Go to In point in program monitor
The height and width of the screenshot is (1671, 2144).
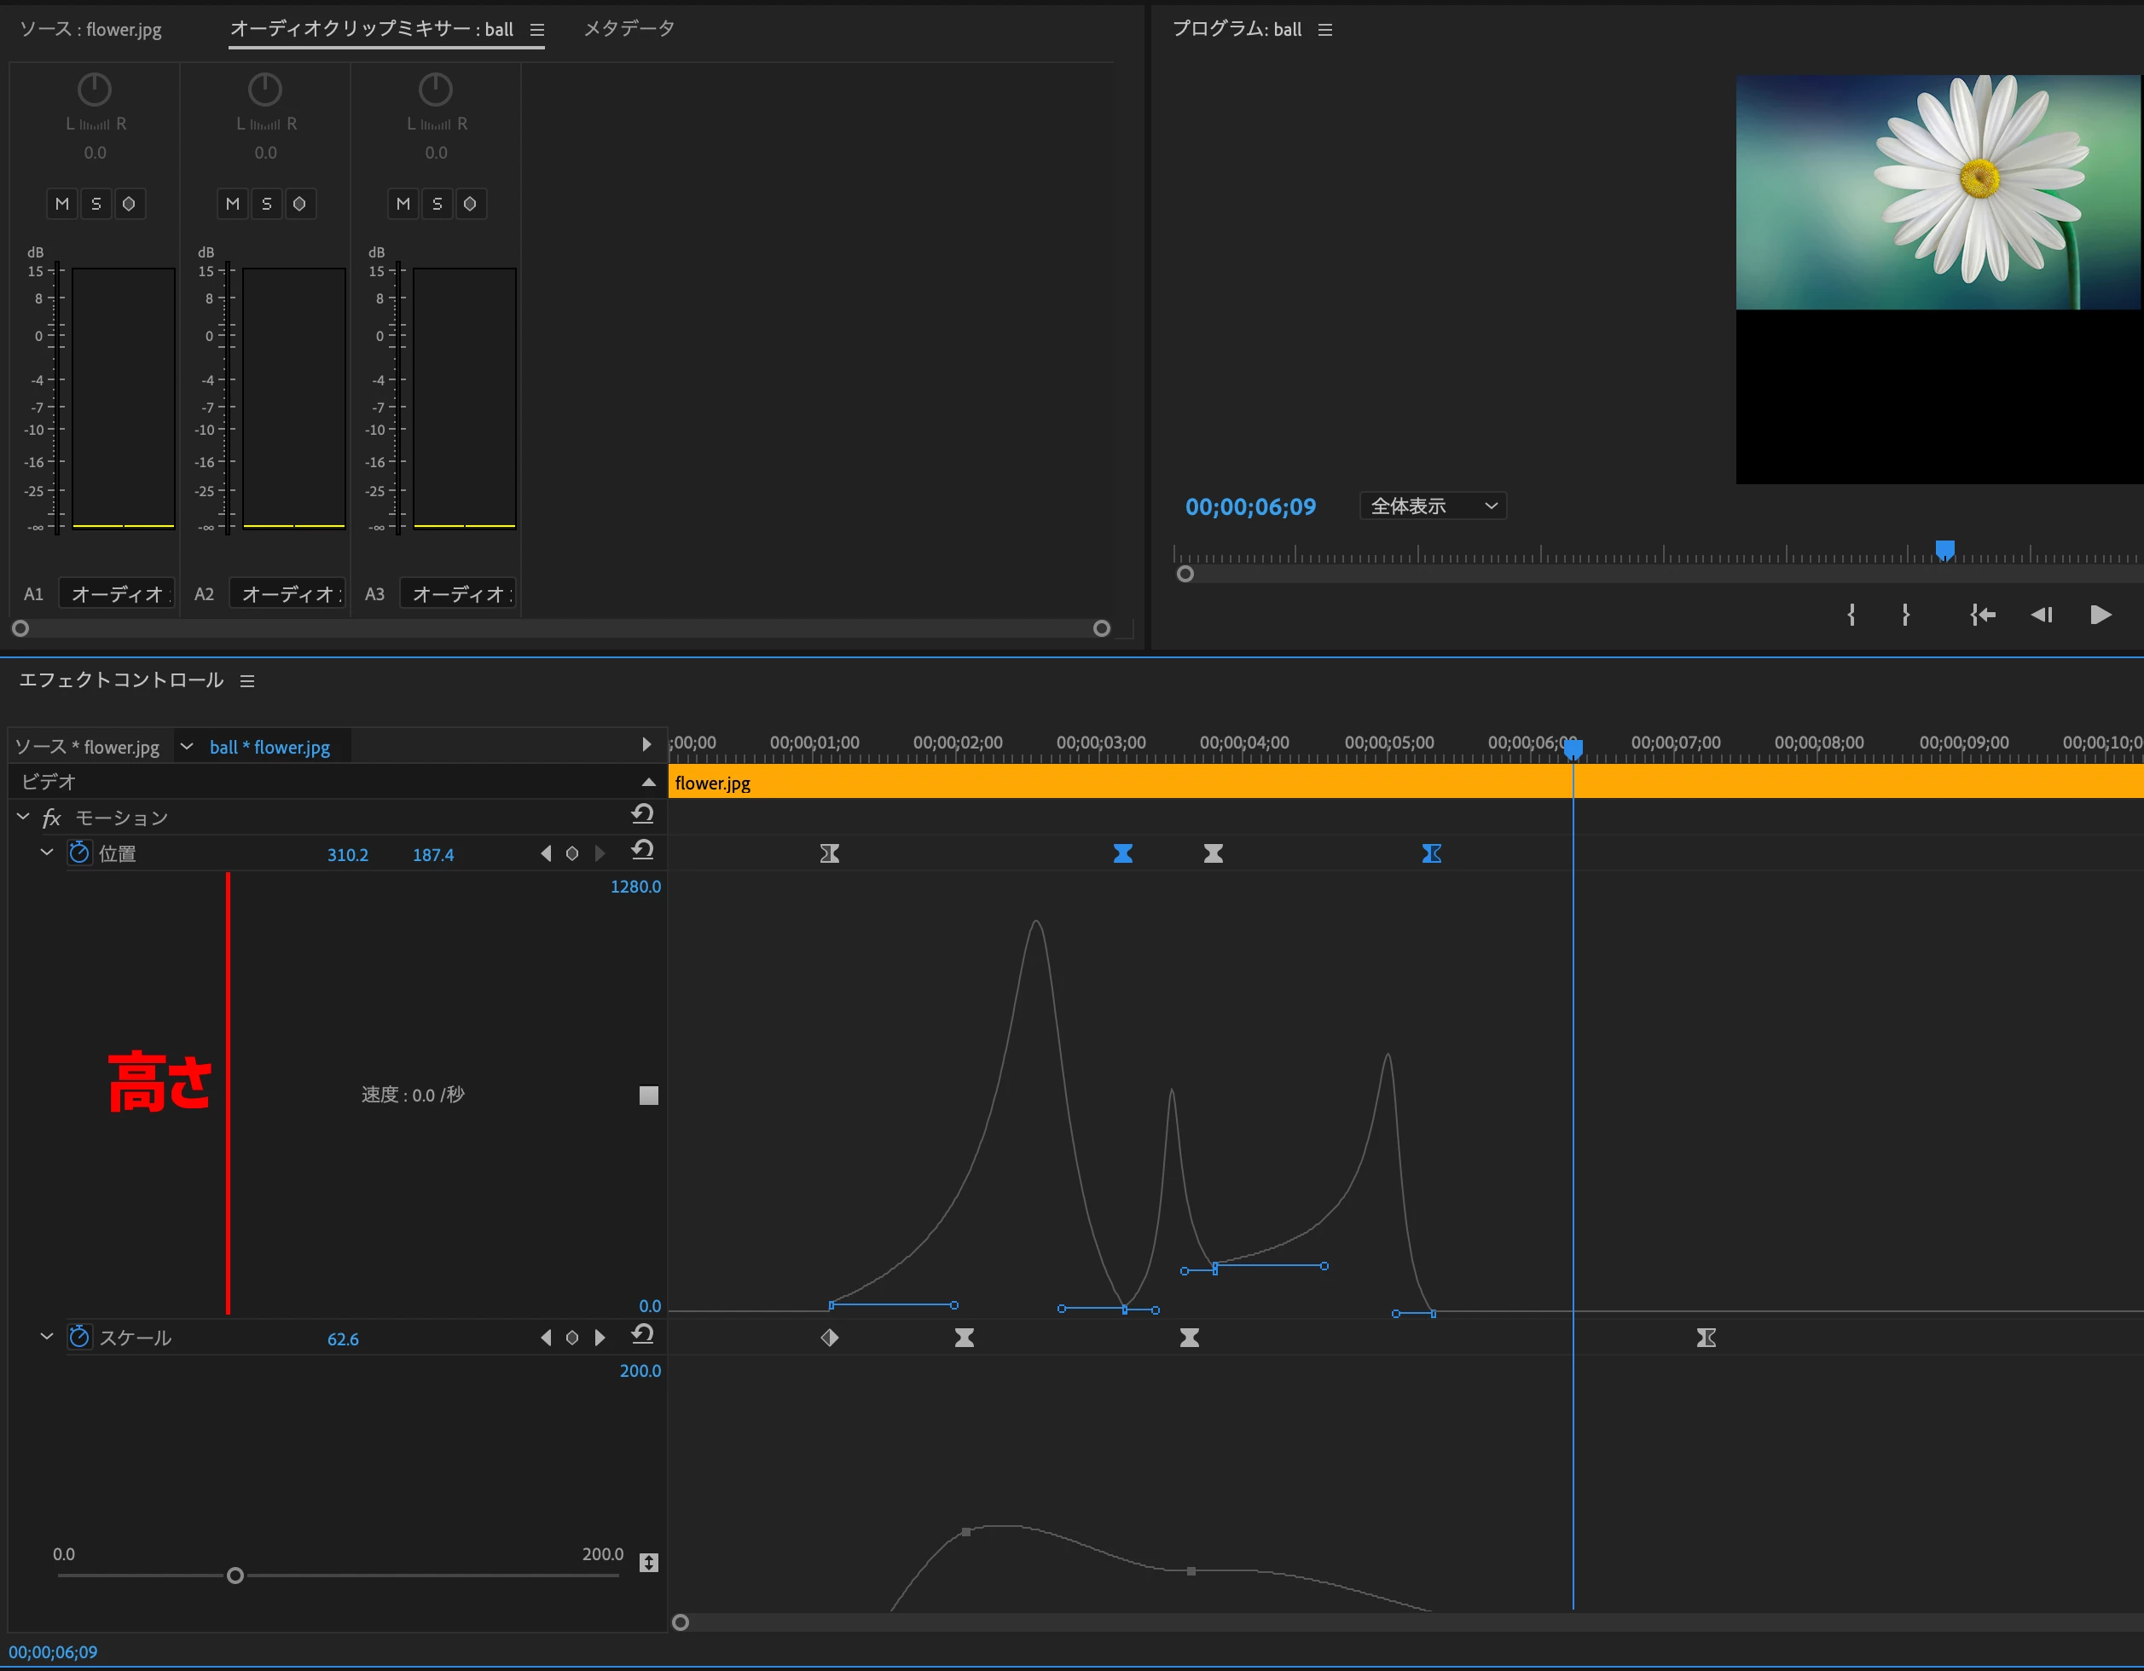[1983, 616]
